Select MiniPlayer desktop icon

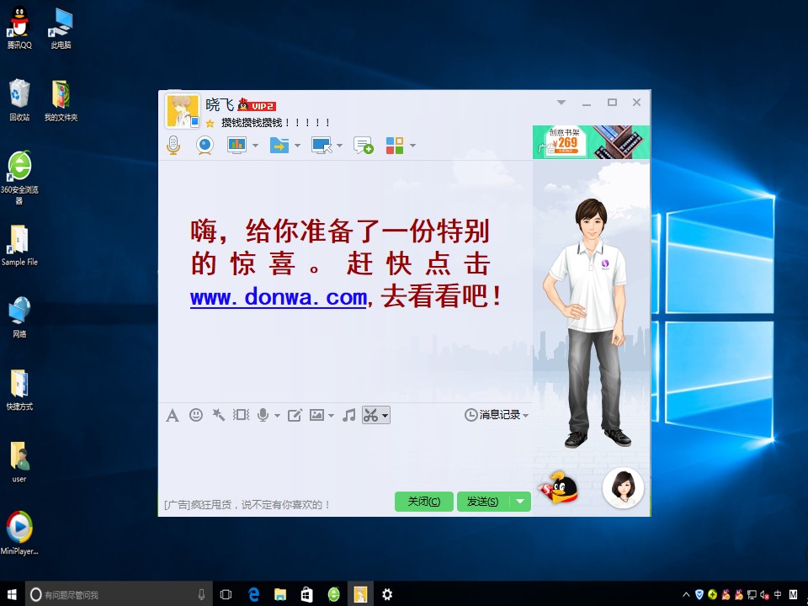(19, 533)
